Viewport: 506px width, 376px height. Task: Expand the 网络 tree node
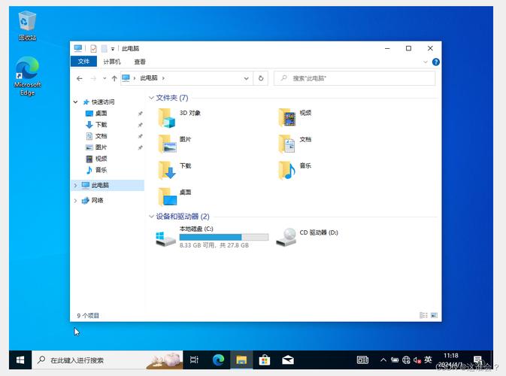(75, 201)
